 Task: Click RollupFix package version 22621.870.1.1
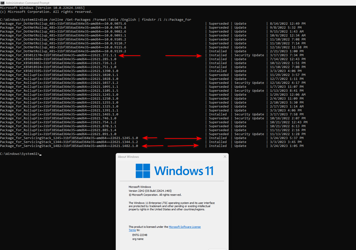tap(58, 126)
